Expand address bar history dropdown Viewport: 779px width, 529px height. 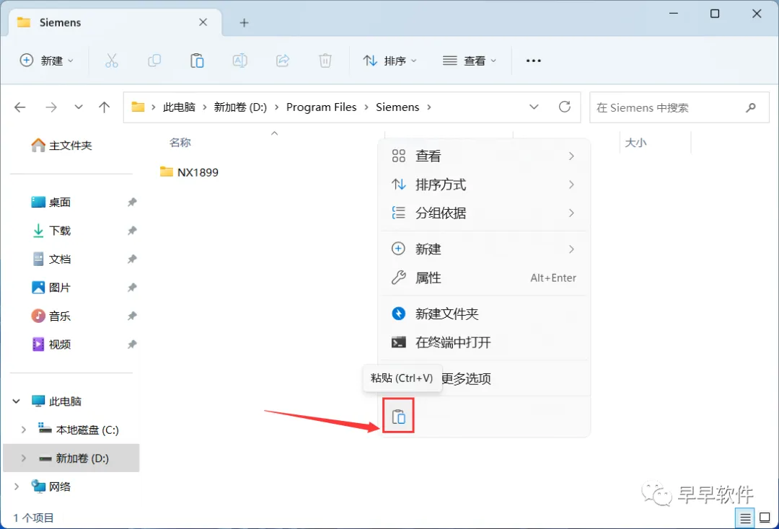click(534, 107)
